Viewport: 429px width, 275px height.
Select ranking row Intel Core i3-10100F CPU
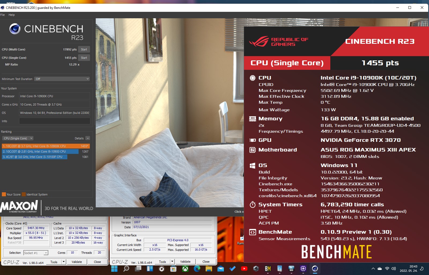[x=46, y=157]
